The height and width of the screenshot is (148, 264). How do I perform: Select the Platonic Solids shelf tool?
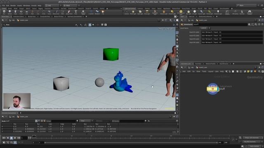click(83, 12)
